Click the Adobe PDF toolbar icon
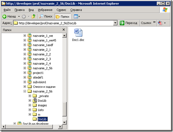173x132 pixels. pos(160,23)
